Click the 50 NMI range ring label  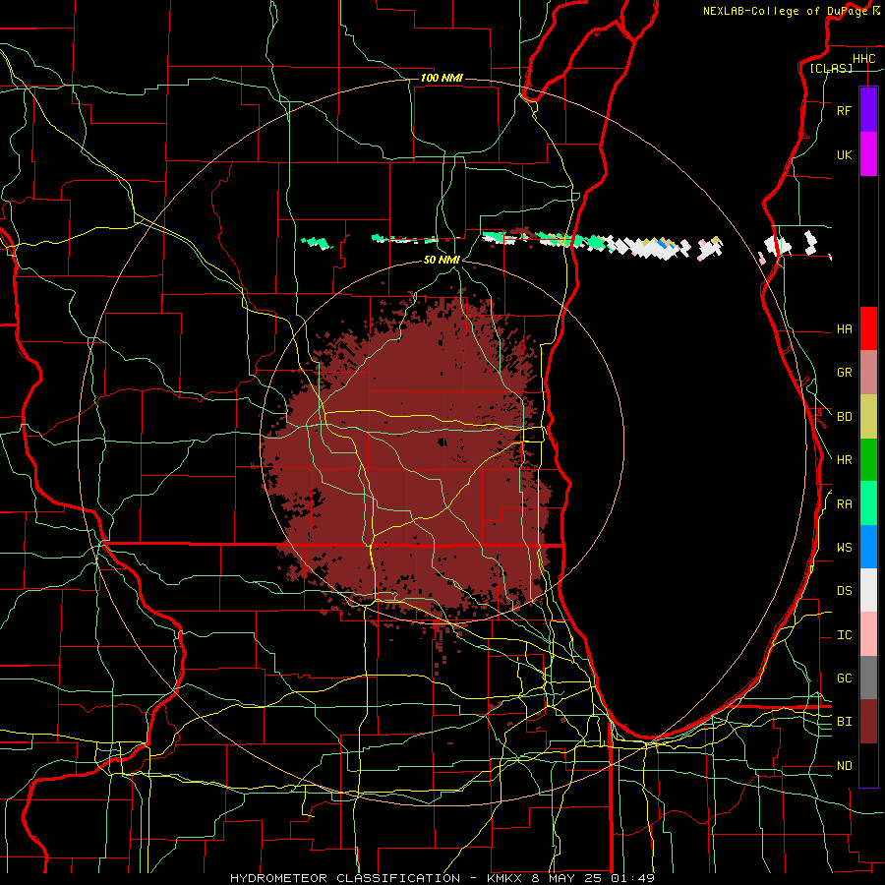point(442,261)
